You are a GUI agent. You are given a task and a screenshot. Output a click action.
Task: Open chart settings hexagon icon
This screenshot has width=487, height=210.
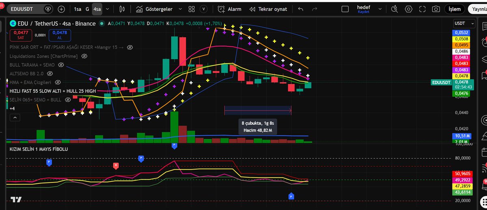[x=408, y=9]
